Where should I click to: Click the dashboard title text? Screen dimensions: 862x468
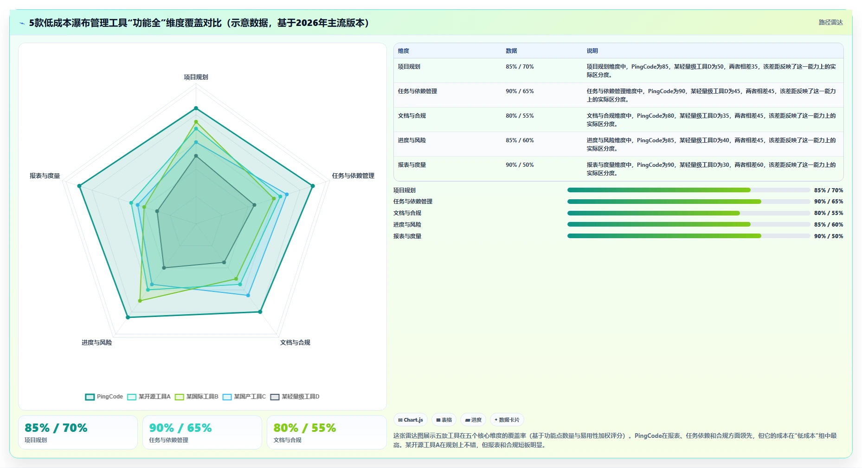[x=199, y=23]
